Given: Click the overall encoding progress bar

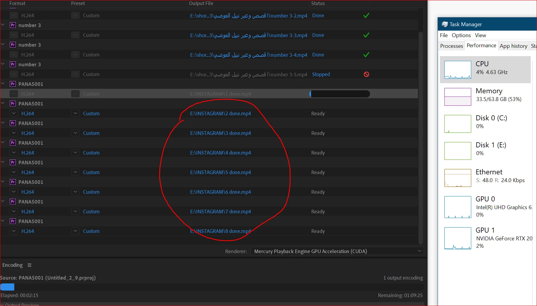Looking at the screenshot, I should coord(212,287).
